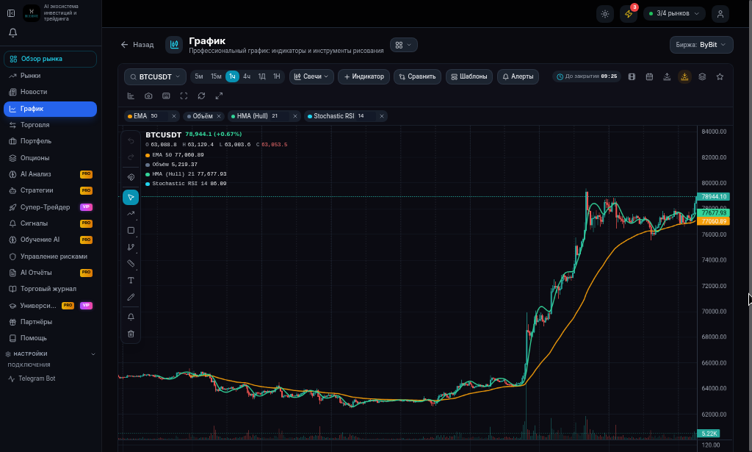This screenshot has width=752, height=452.
Task: Add chart to favorites with star icon
Action: click(720, 76)
